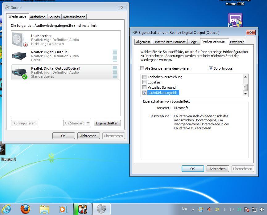The image size is (267, 215).
Task: Open Windows Explorer folder icon in taskbar
Action: tap(44, 209)
